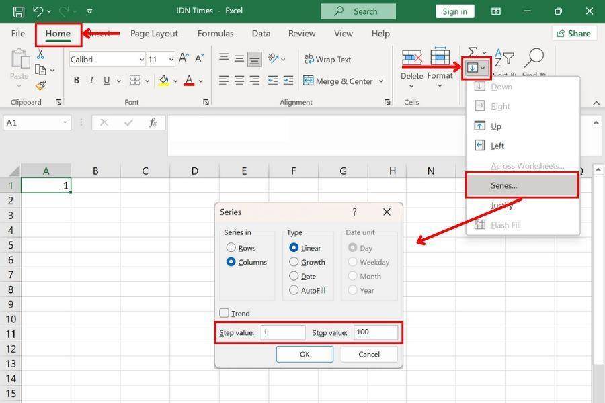Click the Cut scissors icon

[40, 54]
